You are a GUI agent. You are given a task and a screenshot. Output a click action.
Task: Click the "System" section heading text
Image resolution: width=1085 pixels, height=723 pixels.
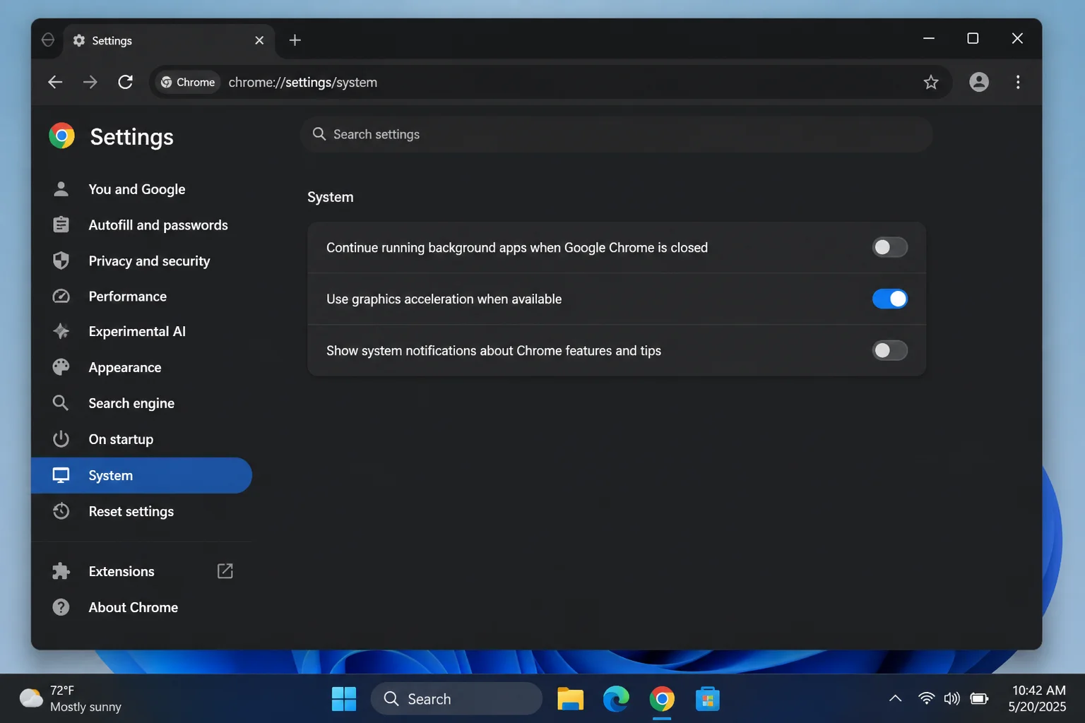click(x=330, y=197)
